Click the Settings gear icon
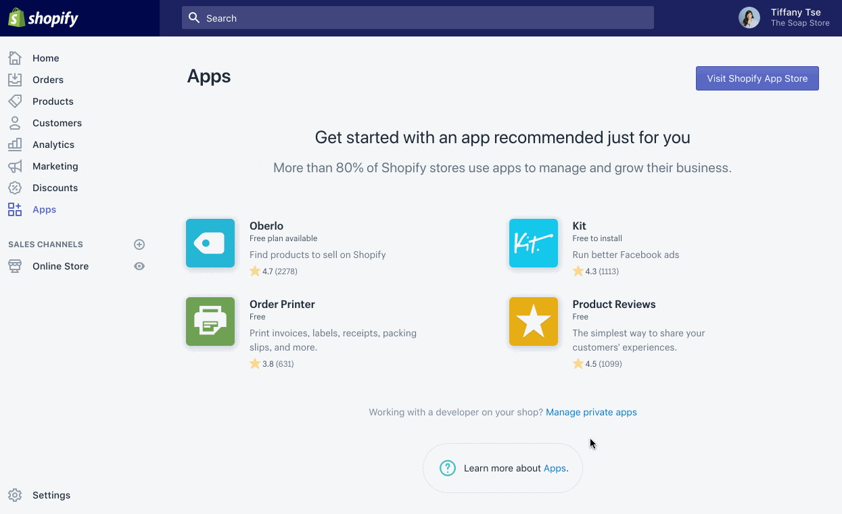842x514 pixels. pyautogui.click(x=15, y=495)
